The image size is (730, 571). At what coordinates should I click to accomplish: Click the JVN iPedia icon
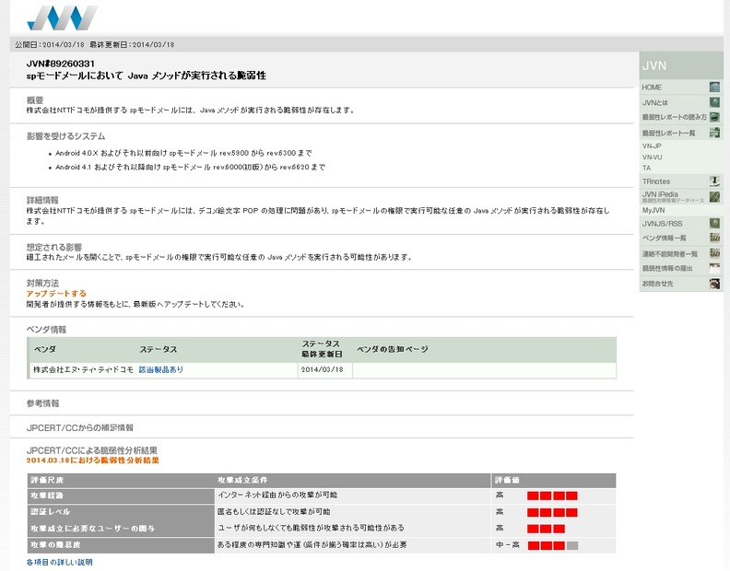tap(714, 197)
